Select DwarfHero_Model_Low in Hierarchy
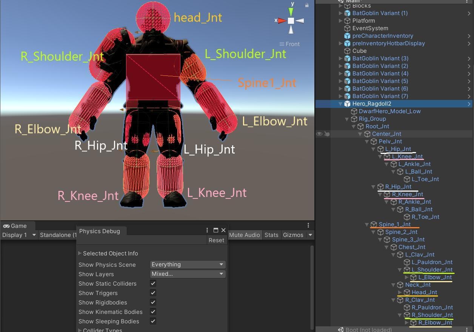 [389, 111]
